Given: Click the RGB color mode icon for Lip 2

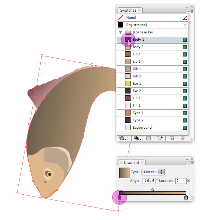Looking at the screenshot, I should (185, 62).
